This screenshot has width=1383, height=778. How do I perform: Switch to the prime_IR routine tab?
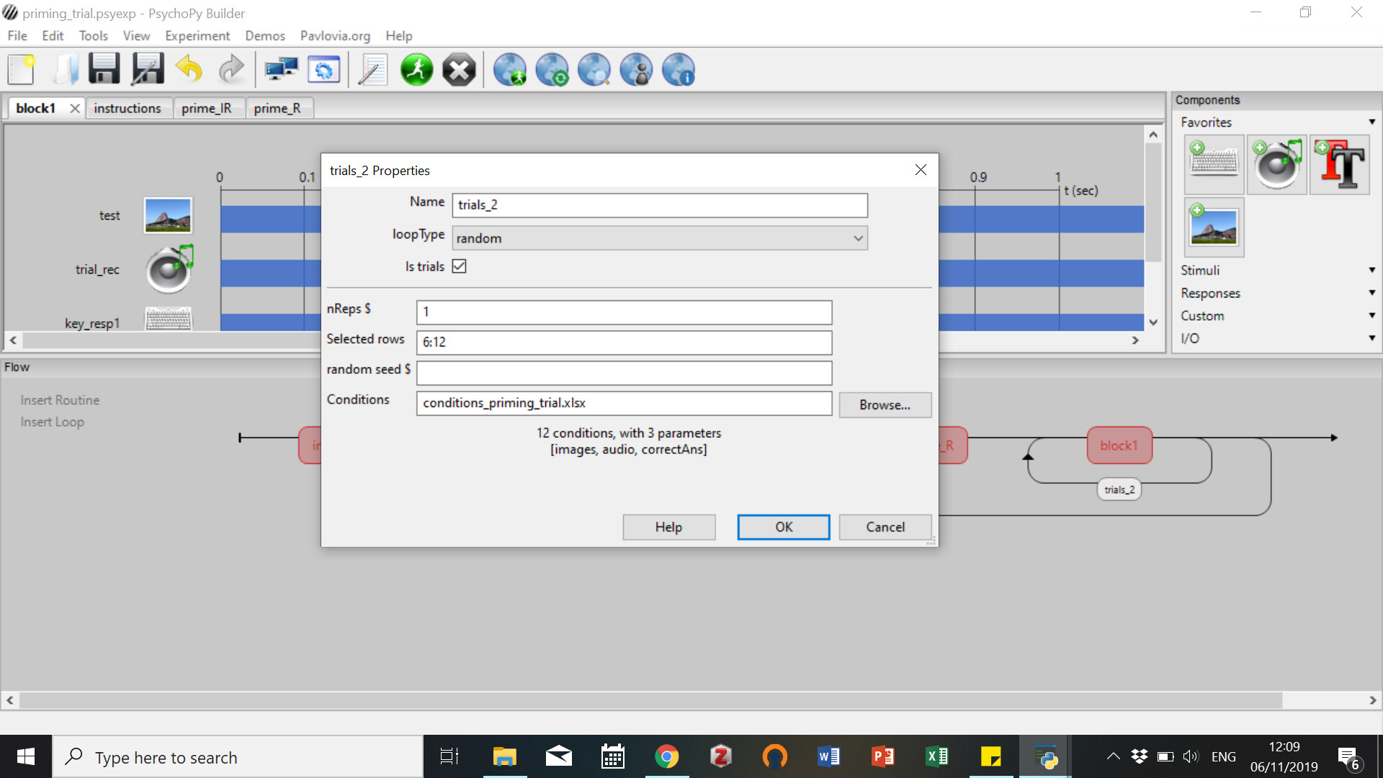(x=206, y=108)
